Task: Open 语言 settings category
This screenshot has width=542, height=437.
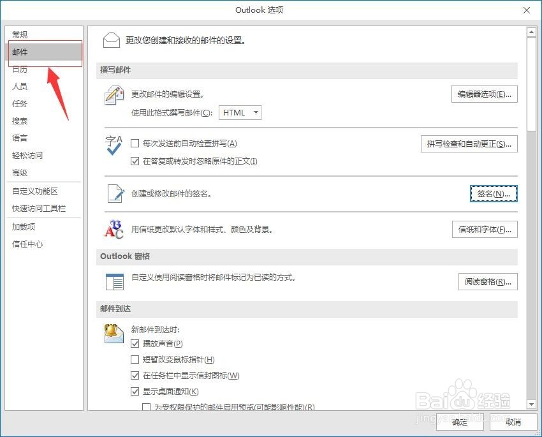Action: [44, 138]
